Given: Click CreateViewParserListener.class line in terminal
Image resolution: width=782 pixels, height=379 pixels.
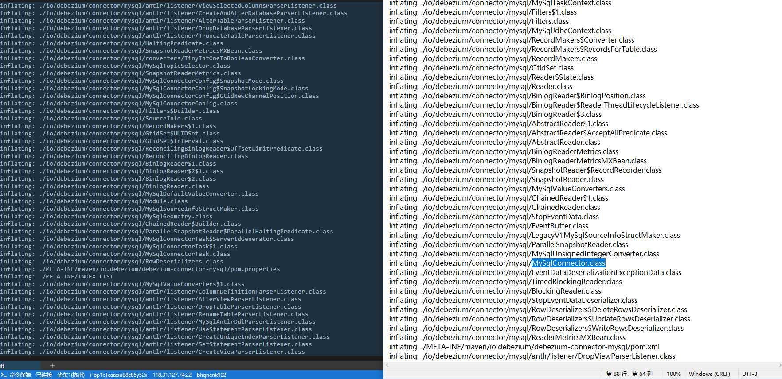Looking at the screenshot, I should [152, 352].
